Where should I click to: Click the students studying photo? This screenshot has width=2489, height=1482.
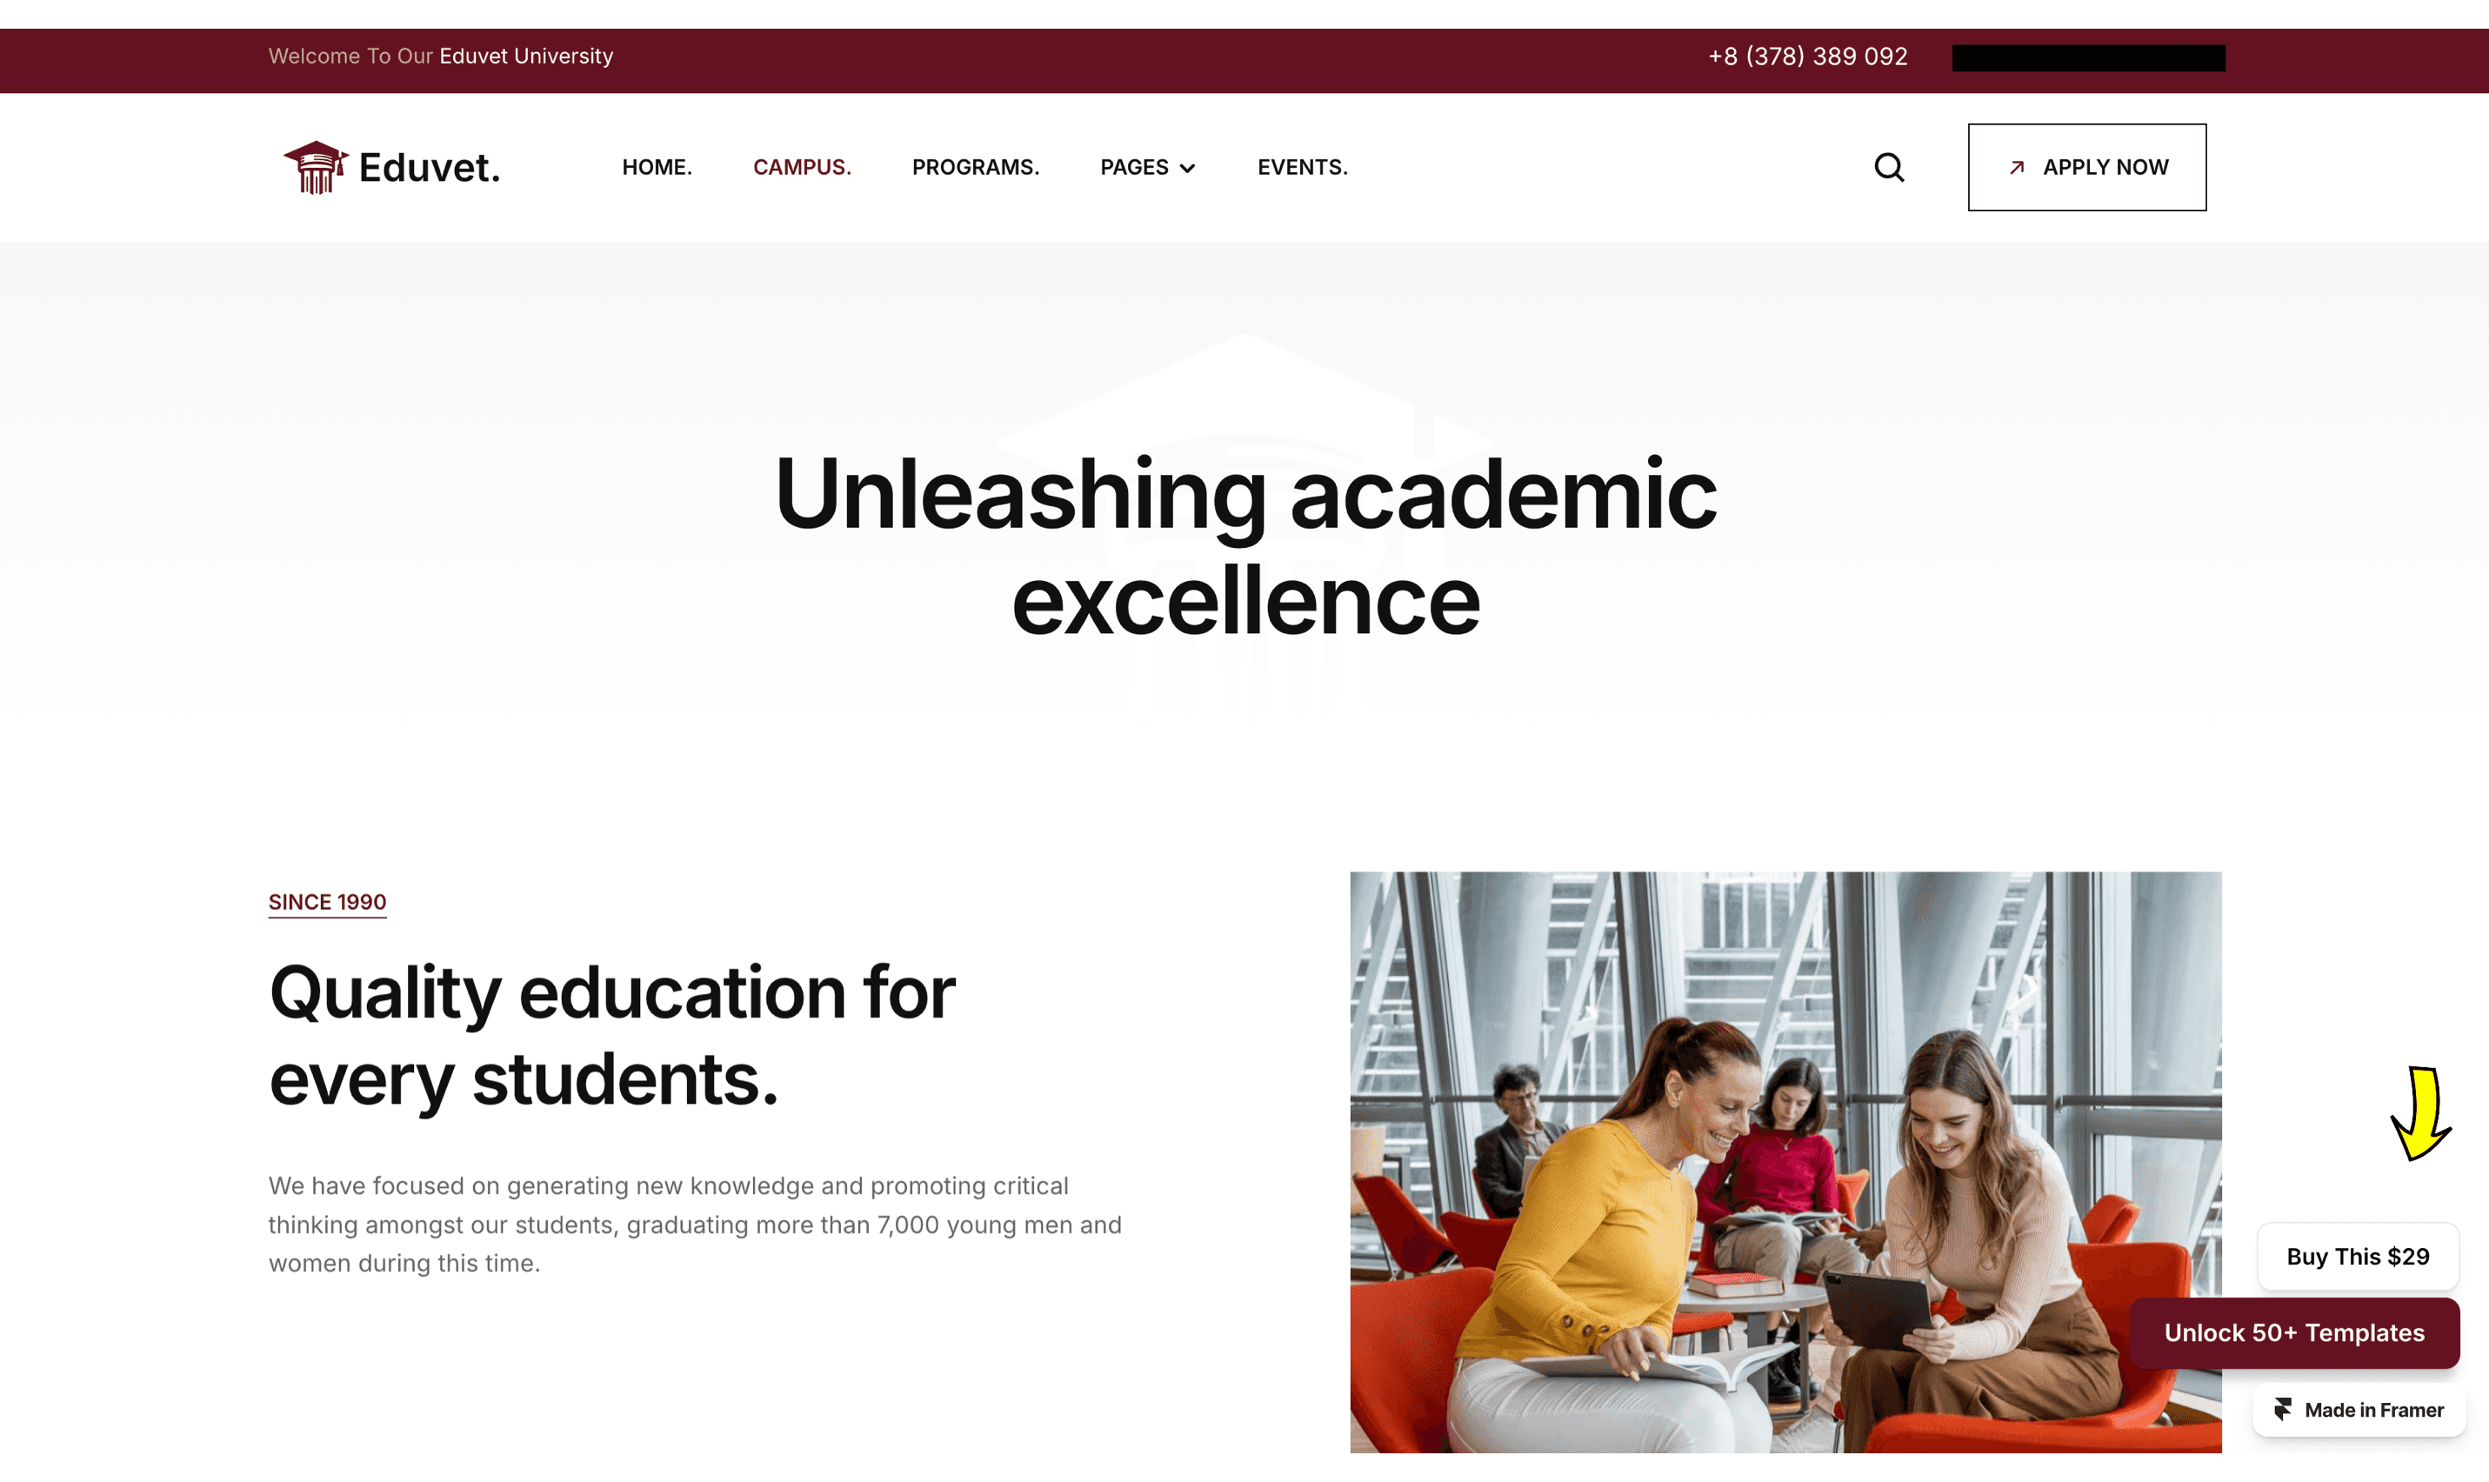point(1785,1163)
